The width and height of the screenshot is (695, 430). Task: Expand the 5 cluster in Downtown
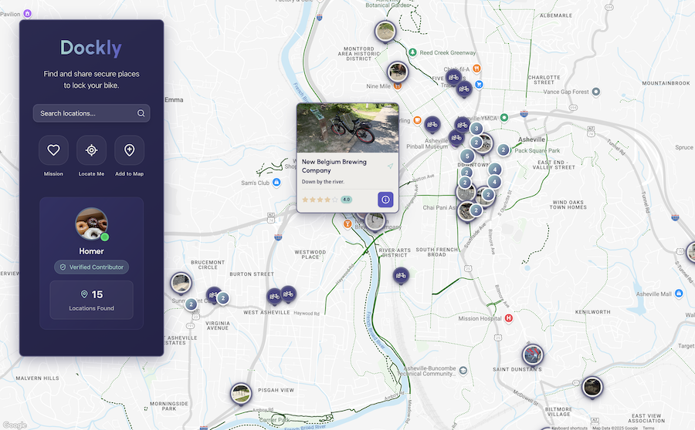[466, 156]
